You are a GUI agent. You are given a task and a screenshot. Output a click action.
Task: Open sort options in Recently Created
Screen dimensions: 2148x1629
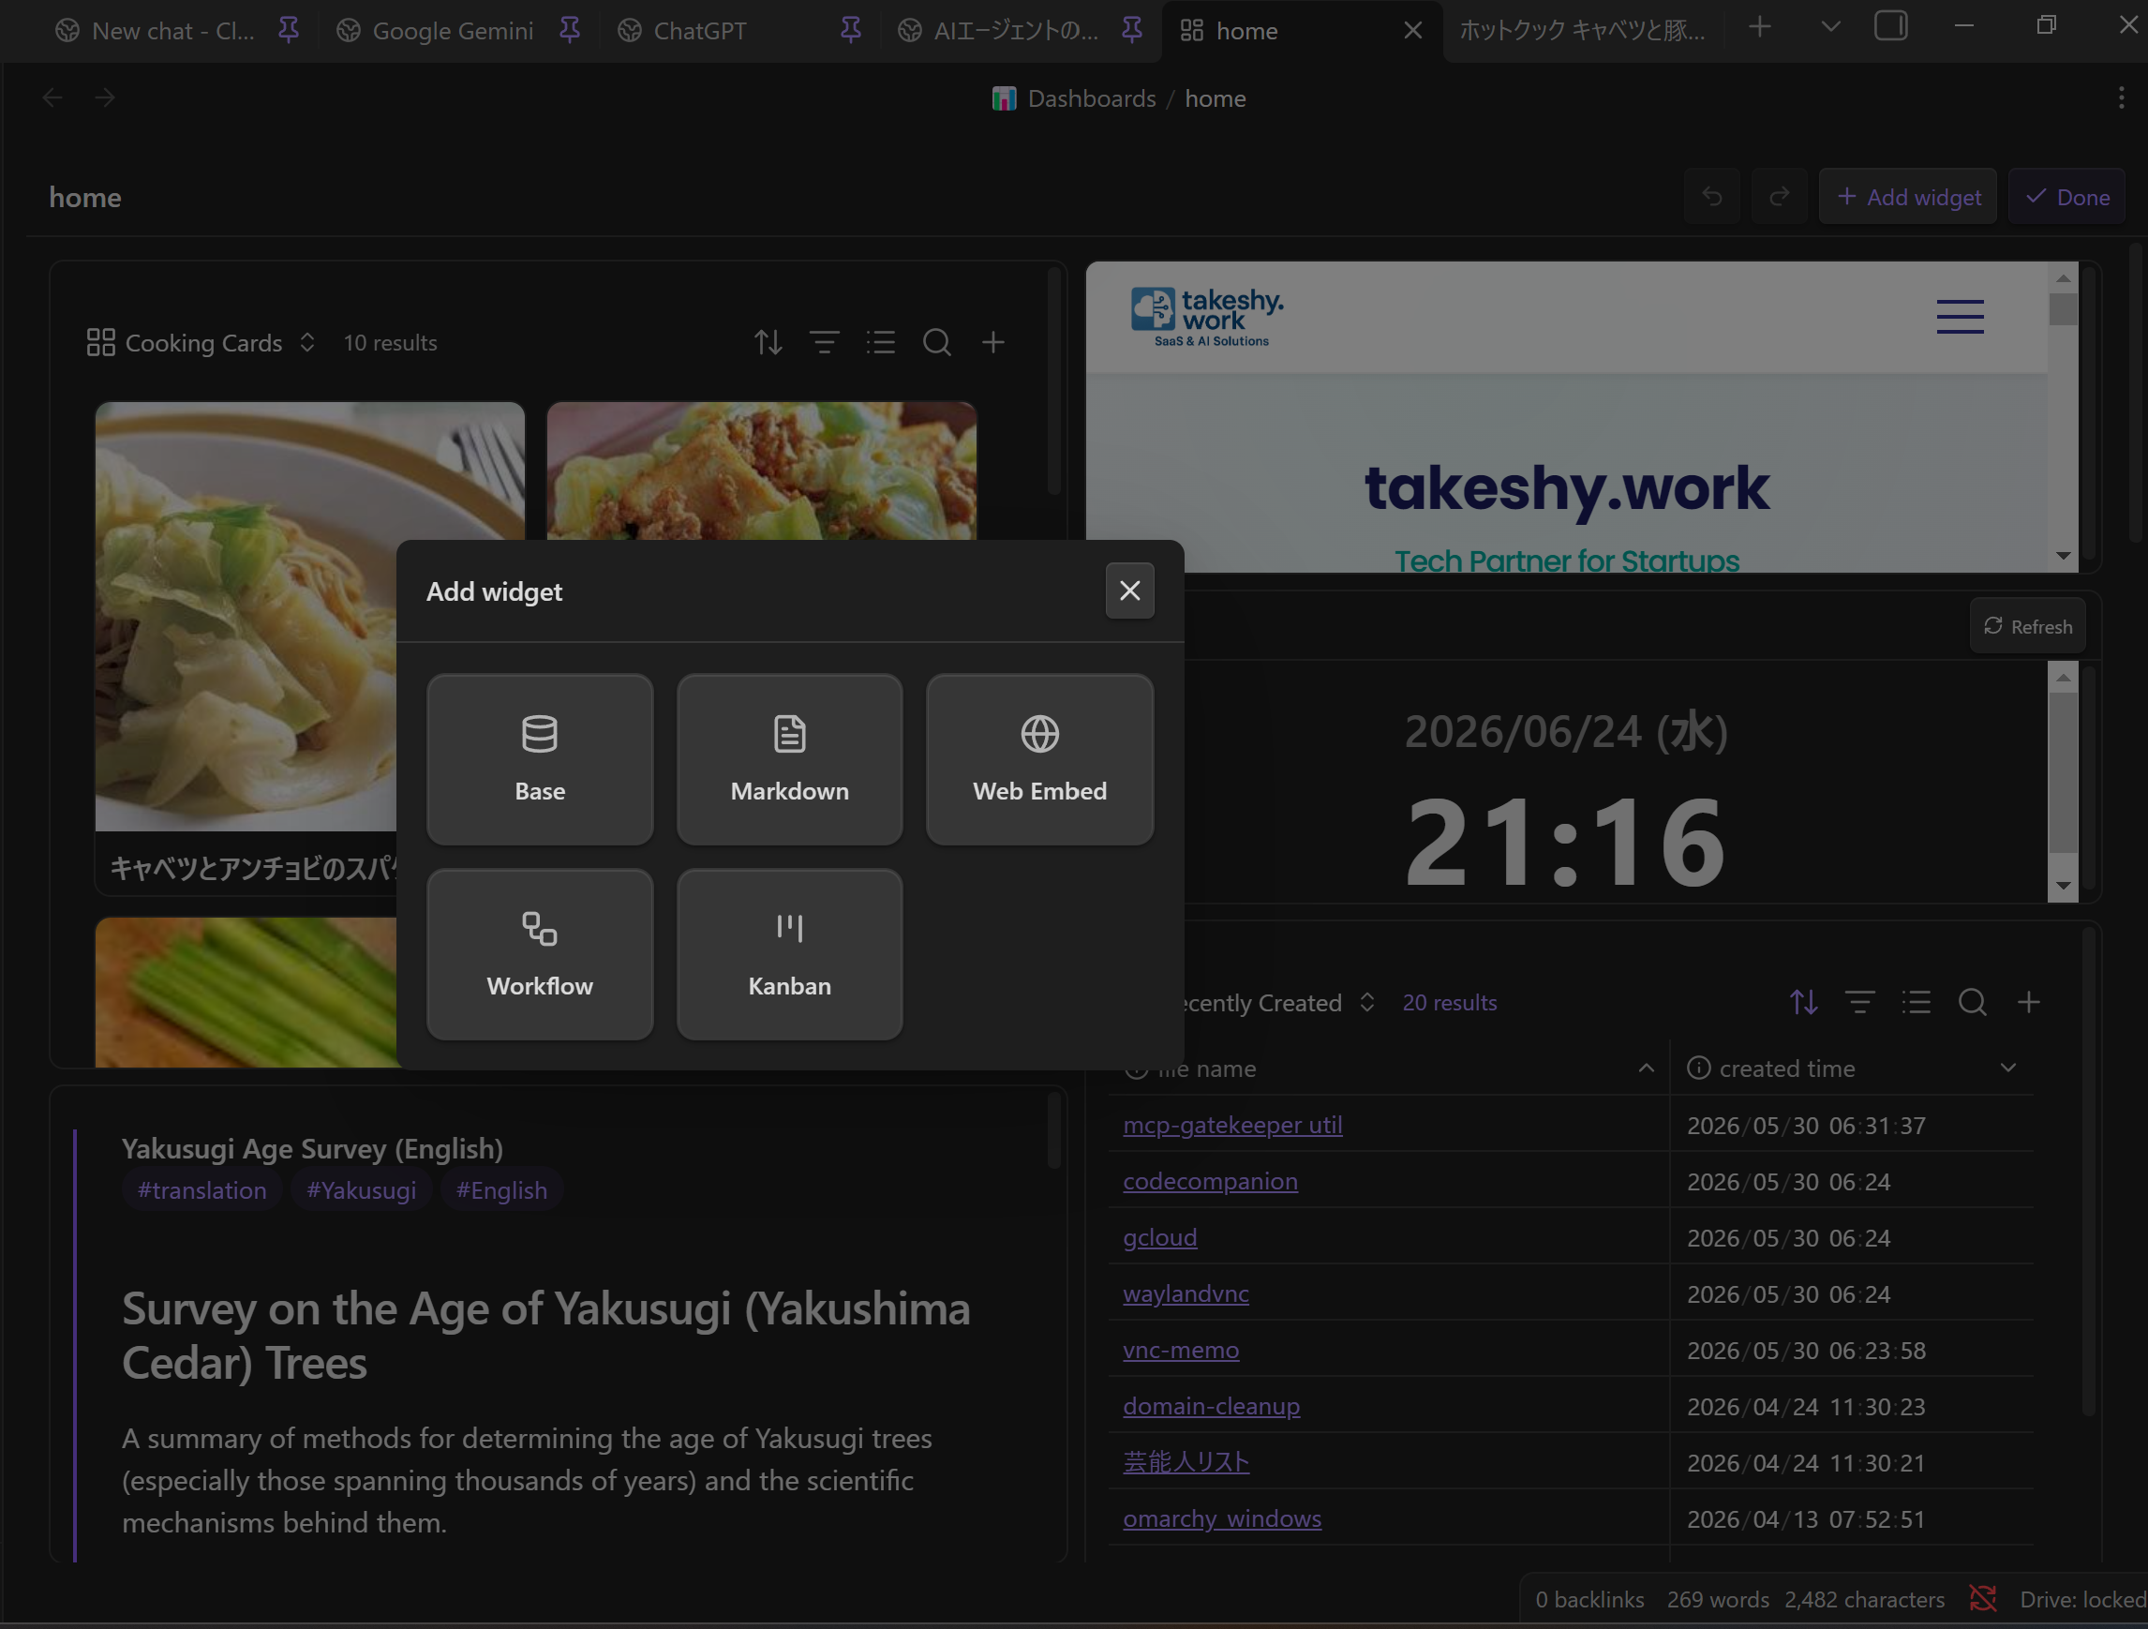(1803, 1002)
